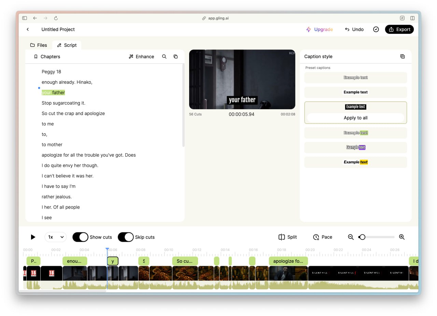Zoom out the timeline with the minus magnifier
This screenshot has height=316, width=437.
coord(351,237)
